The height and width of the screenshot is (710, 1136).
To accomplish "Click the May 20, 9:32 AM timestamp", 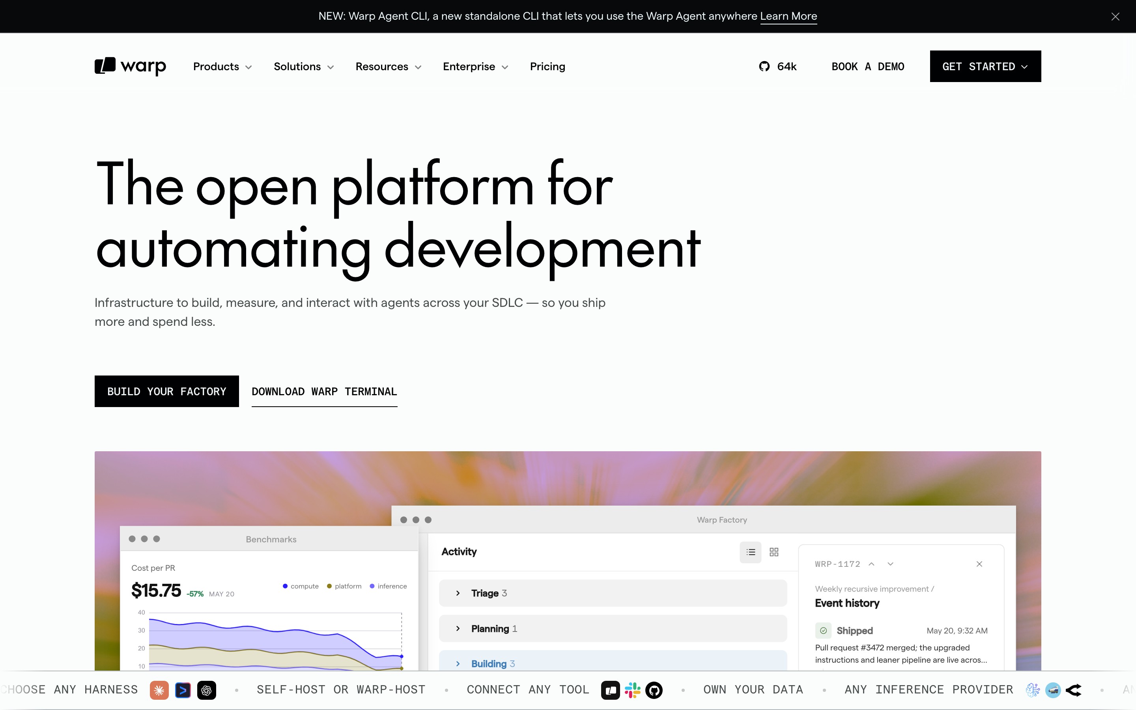I will click(957, 631).
